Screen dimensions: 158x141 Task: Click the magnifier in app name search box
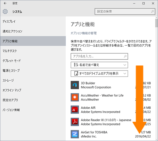125,56
